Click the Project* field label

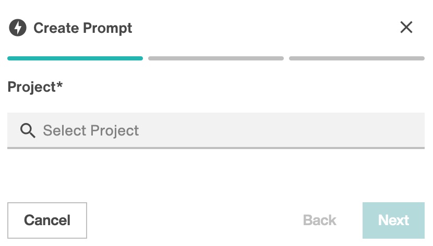(x=35, y=87)
